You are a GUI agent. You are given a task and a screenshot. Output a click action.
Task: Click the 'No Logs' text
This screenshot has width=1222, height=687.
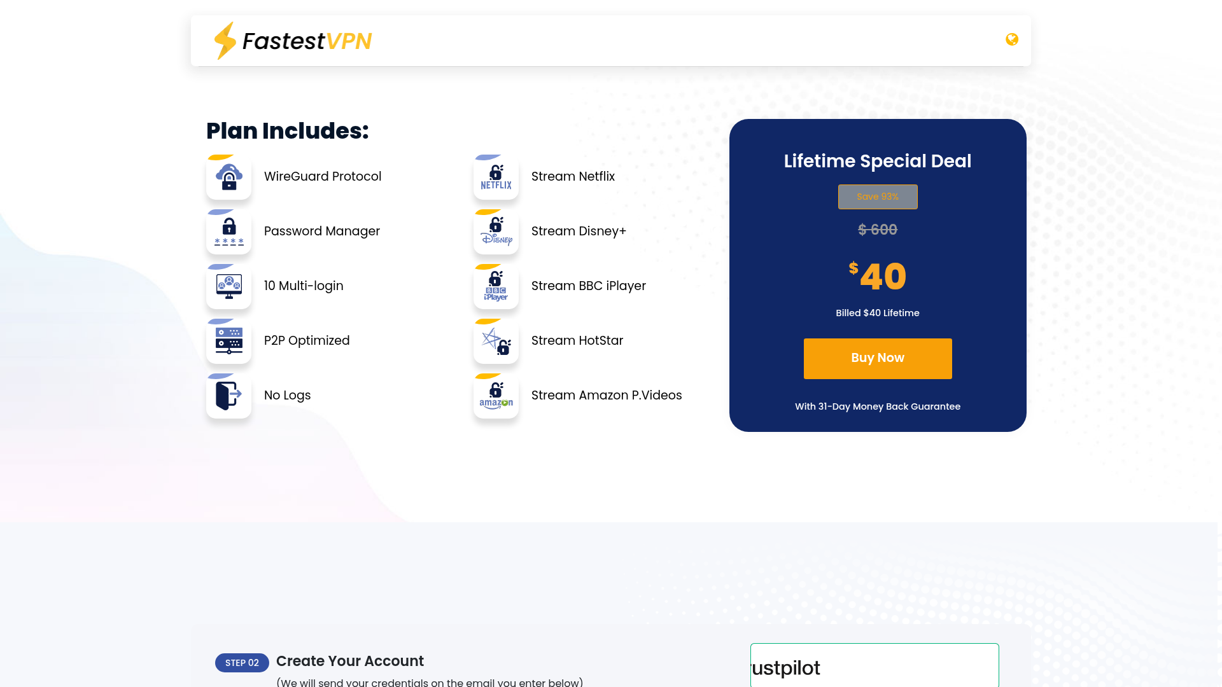[288, 395]
